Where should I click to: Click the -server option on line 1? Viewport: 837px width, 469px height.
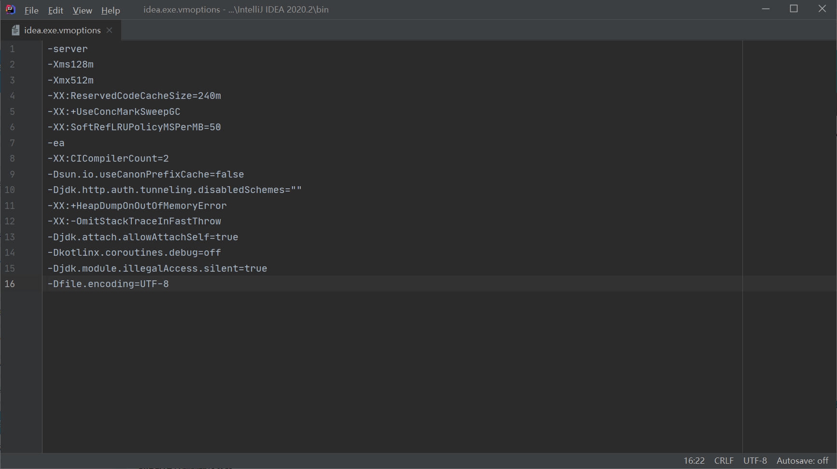pos(67,49)
